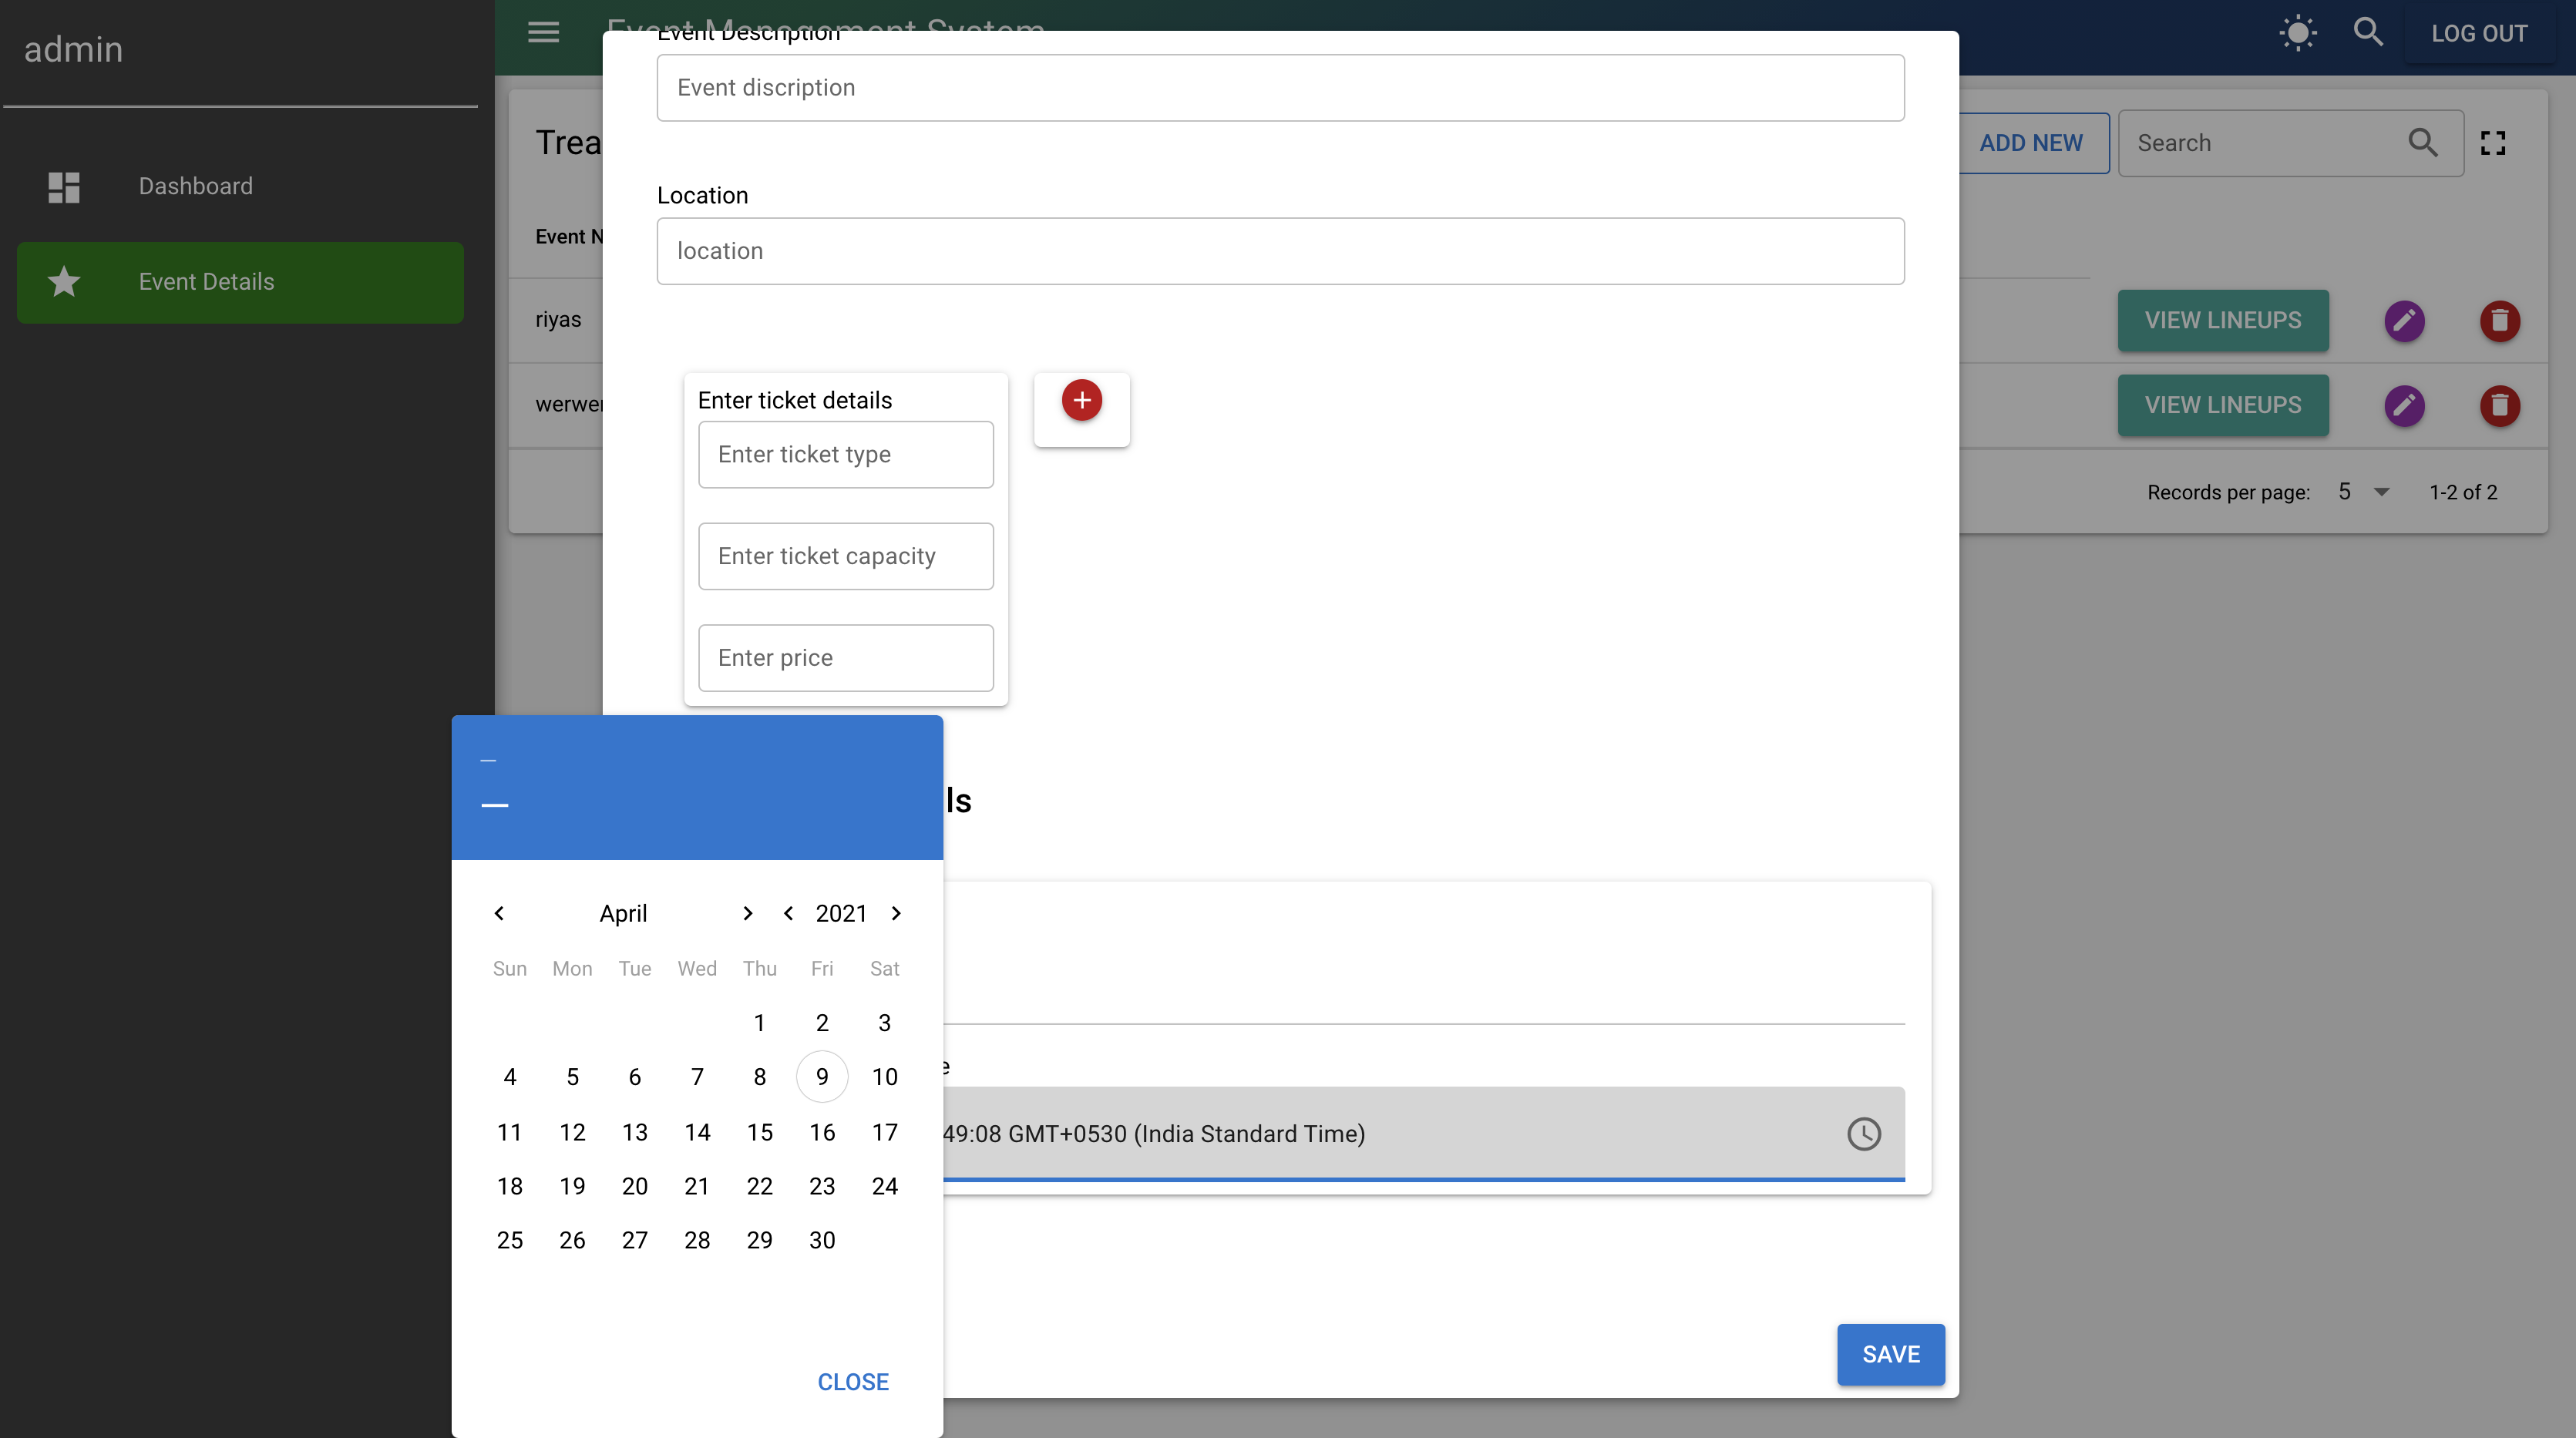Select Event Details in the sidebar
The image size is (2576, 1438).
[x=206, y=282]
